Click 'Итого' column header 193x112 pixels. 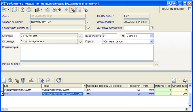click(148, 86)
